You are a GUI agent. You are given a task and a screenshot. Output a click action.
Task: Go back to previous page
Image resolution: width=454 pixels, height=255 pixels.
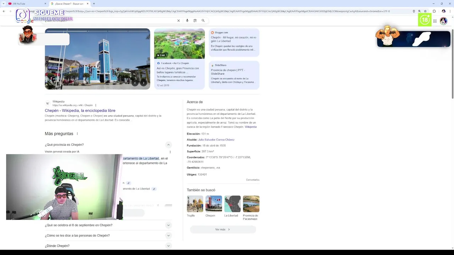click(x=4, y=11)
